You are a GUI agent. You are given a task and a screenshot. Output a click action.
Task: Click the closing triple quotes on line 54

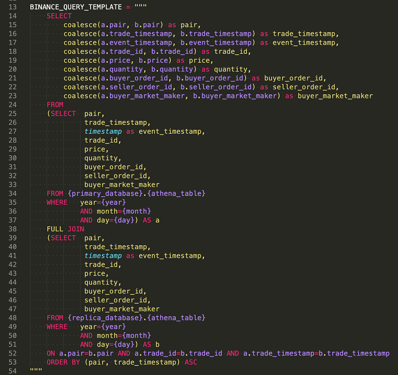pyautogui.click(x=36, y=370)
